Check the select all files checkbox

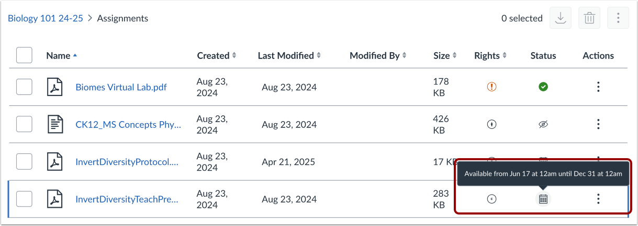point(24,55)
